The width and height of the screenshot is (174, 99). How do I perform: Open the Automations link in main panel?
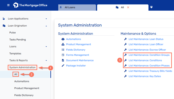coord(73,39)
